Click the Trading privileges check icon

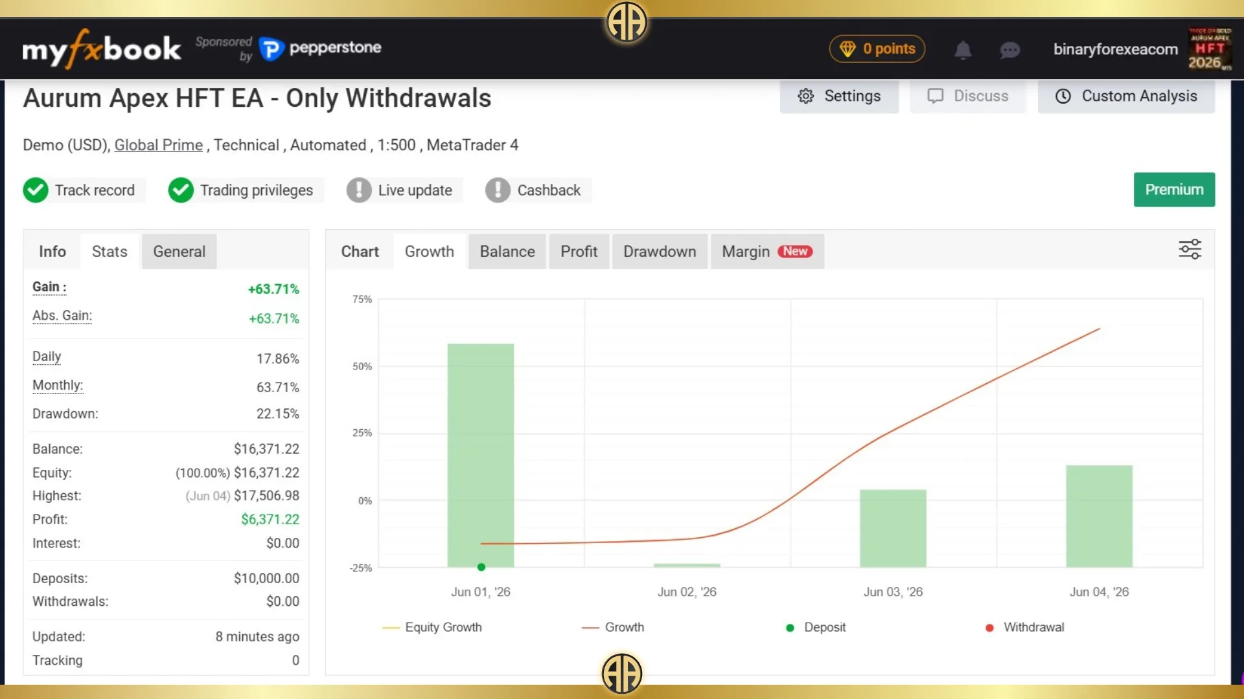181,190
